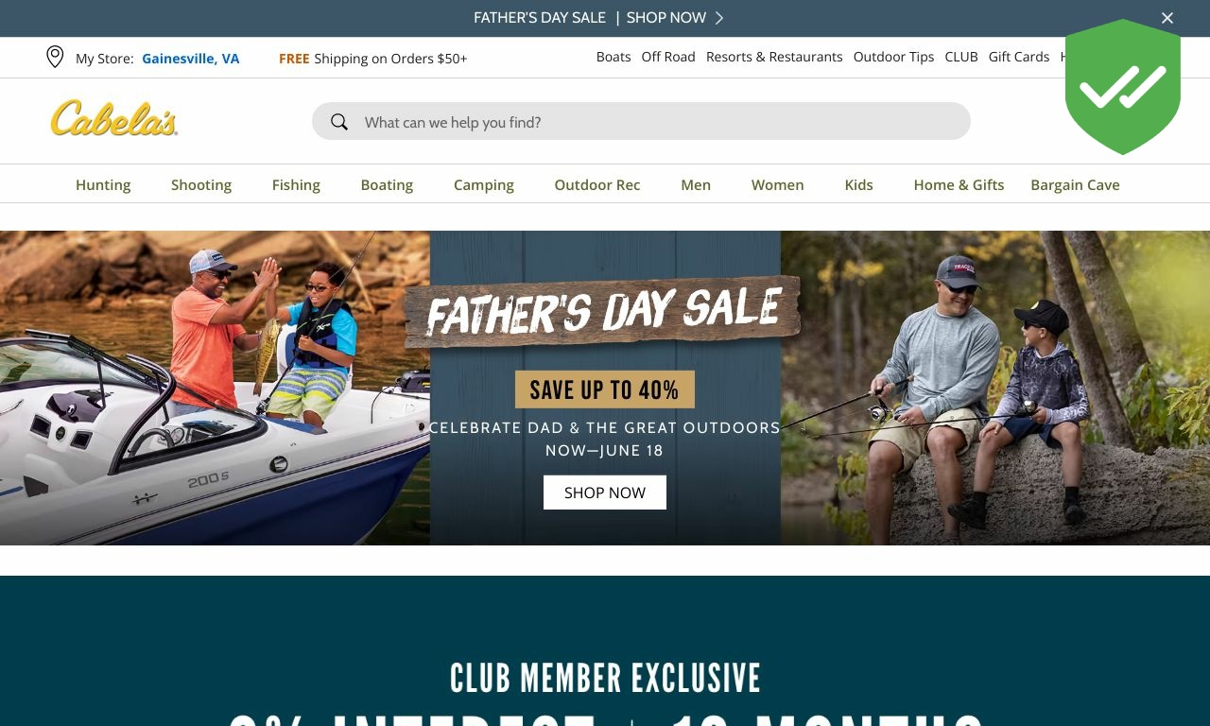Select the Outdoor Rec menu item

[x=597, y=184]
